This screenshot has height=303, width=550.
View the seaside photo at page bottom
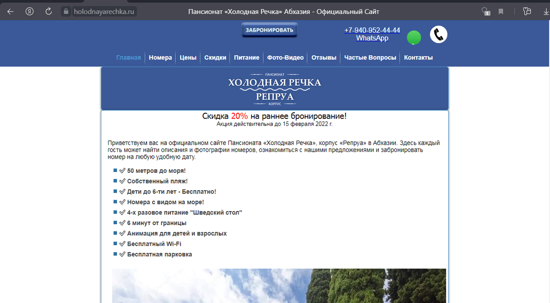[279, 286]
